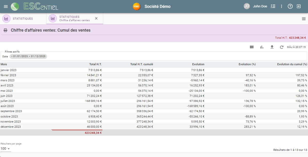Show the bar chart view
The height and width of the screenshot is (157, 308).
click(262, 47)
